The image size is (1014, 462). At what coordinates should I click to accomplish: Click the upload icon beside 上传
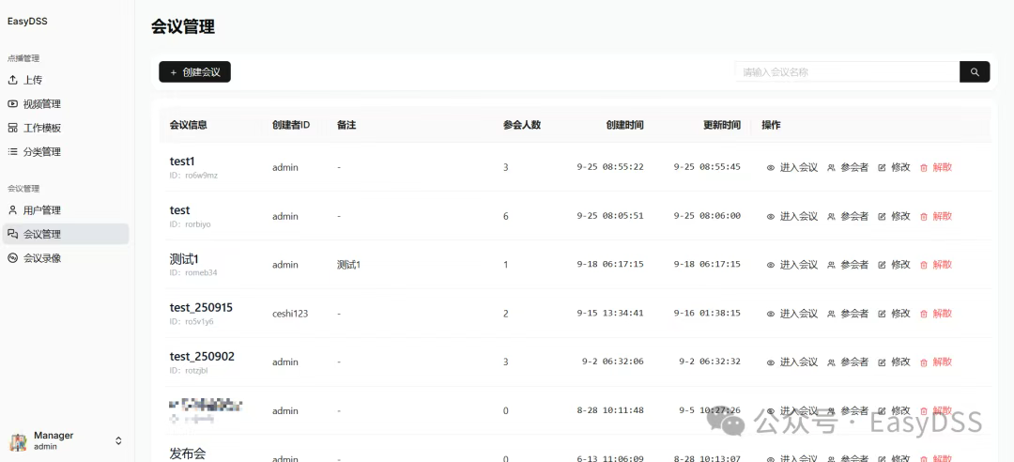tap(12, 80)
